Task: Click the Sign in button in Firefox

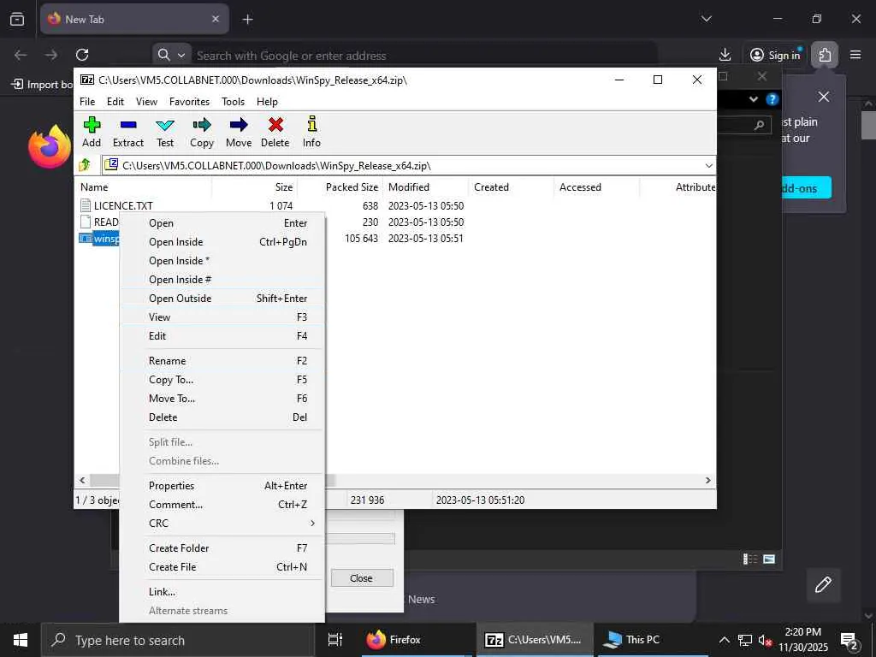Action: 775,55
